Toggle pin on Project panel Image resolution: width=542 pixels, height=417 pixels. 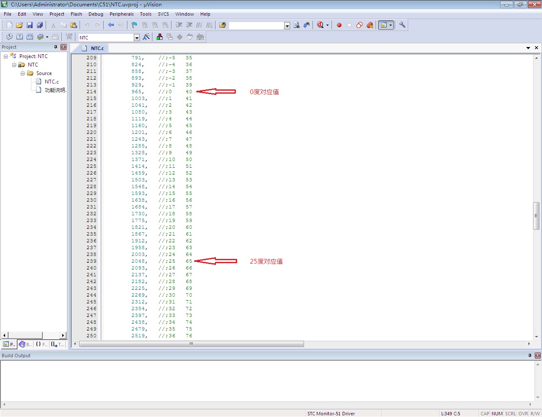tap(55, 47)
